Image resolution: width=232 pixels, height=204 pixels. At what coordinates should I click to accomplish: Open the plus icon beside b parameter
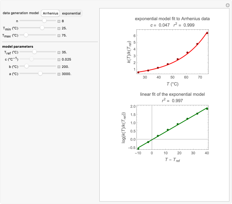pyautogui.click(x=59, y=66)
